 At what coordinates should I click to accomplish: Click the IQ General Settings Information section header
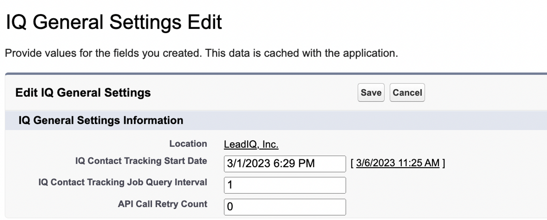101,121
